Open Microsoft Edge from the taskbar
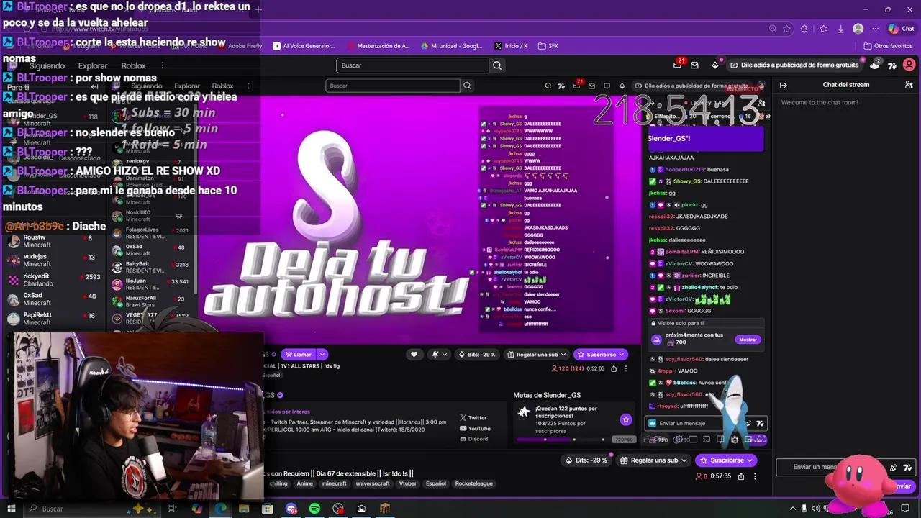921x518 pixels. [220, 509]
